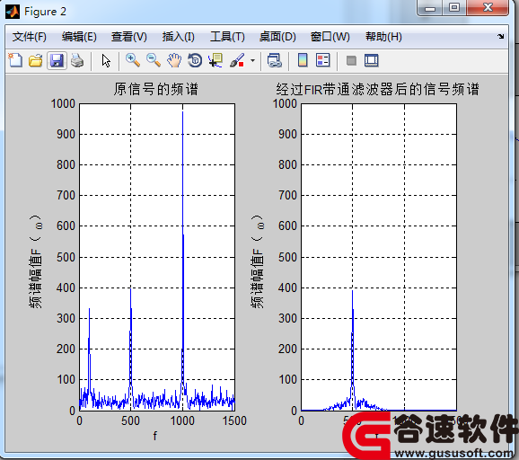The height and width of the screenshot is (460, 519).
Task: Choose the Data Cursor tool
Action: click(216, 60)
